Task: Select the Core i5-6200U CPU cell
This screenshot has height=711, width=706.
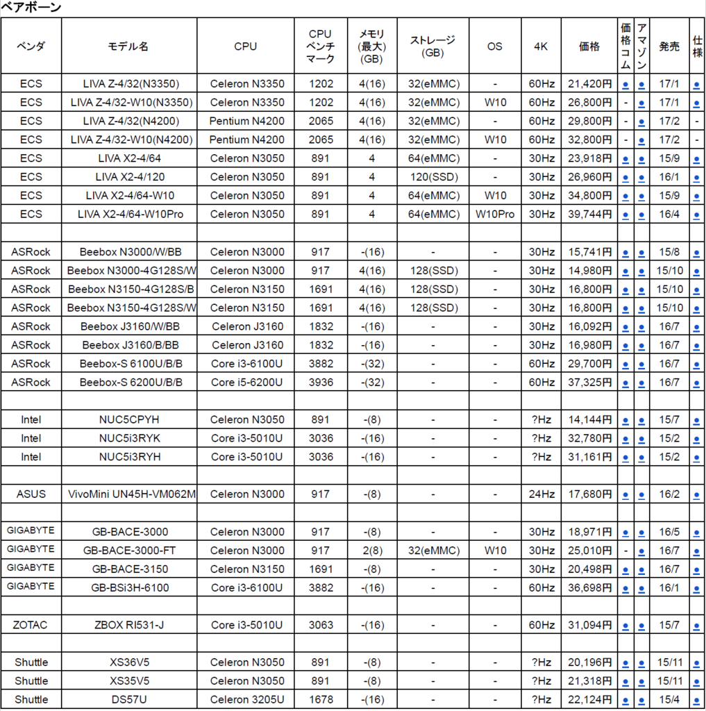Action: (246, 383)
